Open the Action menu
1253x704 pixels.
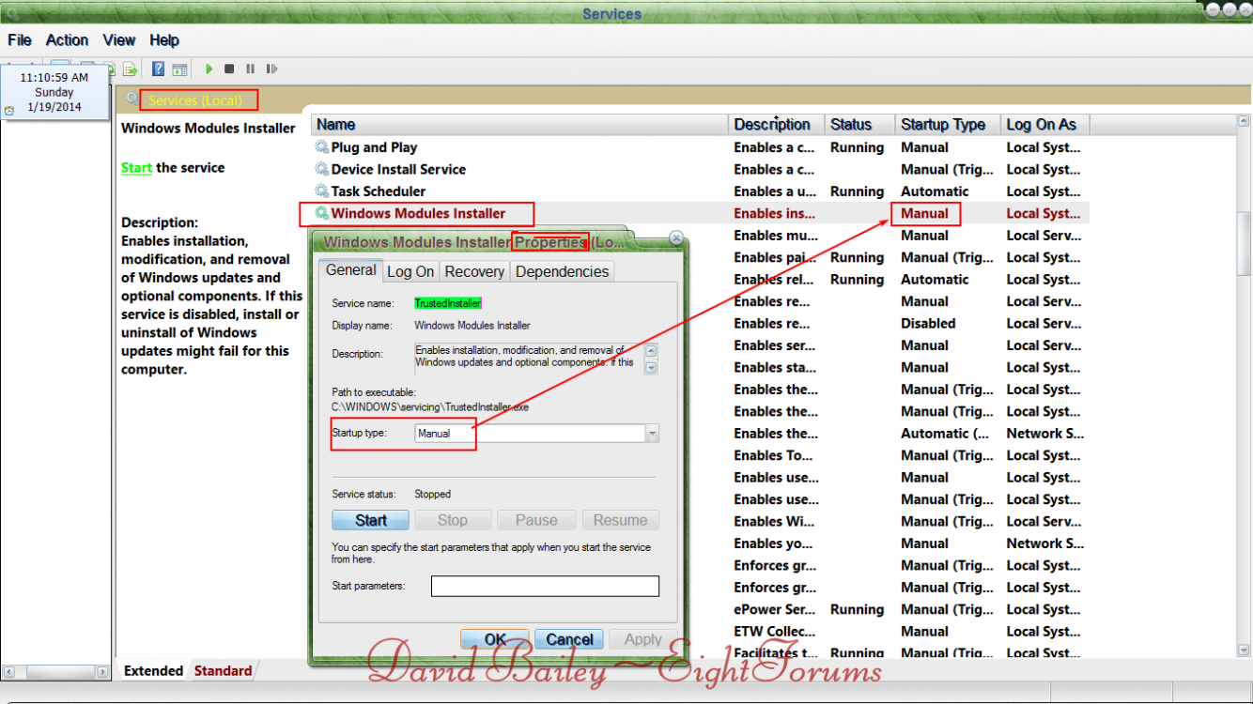pos(68,40)
